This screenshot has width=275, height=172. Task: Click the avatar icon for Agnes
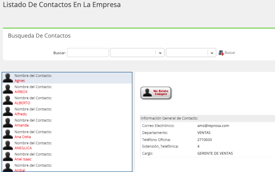coord(8,78)
